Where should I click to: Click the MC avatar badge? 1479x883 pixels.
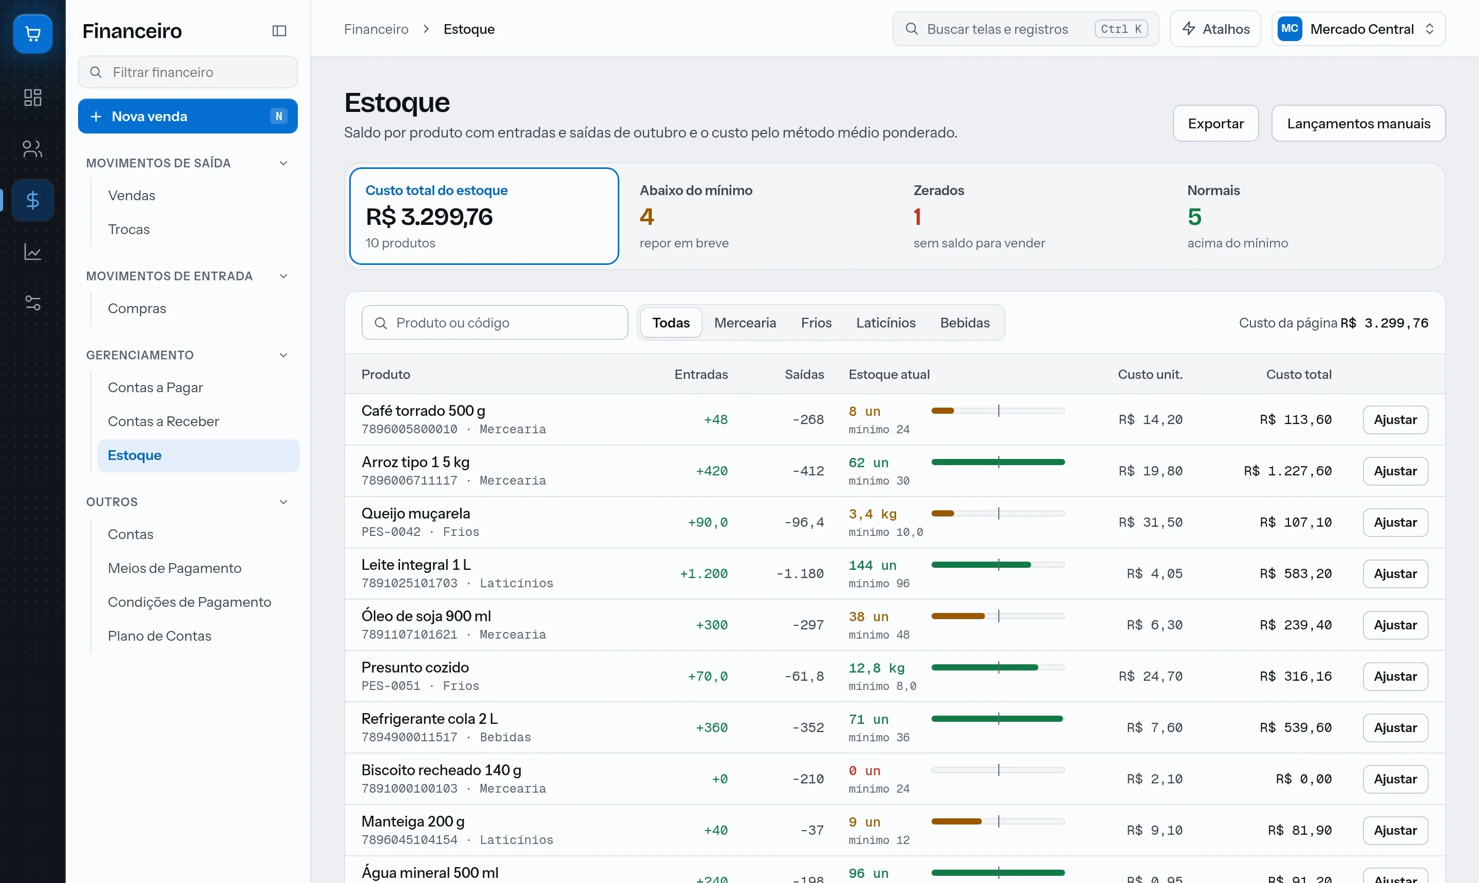(1290, 29)
